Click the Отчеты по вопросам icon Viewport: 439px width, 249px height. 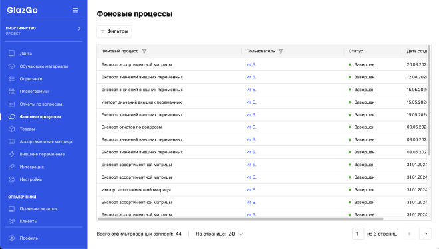point(11,104)
